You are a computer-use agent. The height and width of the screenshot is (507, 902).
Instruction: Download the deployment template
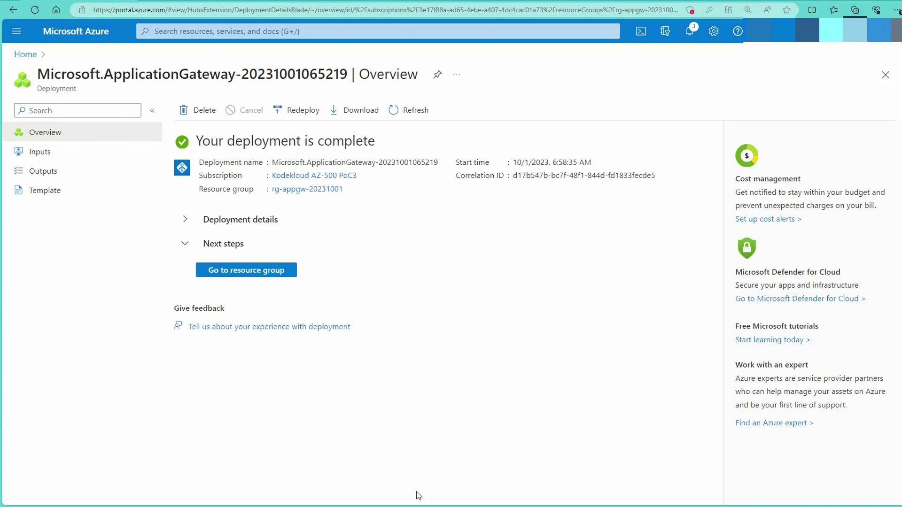pos(354,110)
